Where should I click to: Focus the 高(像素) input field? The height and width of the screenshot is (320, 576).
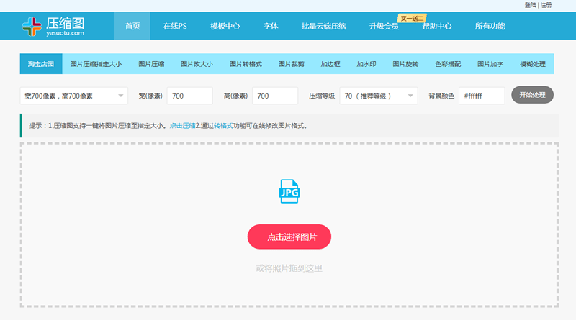(275, 96)
